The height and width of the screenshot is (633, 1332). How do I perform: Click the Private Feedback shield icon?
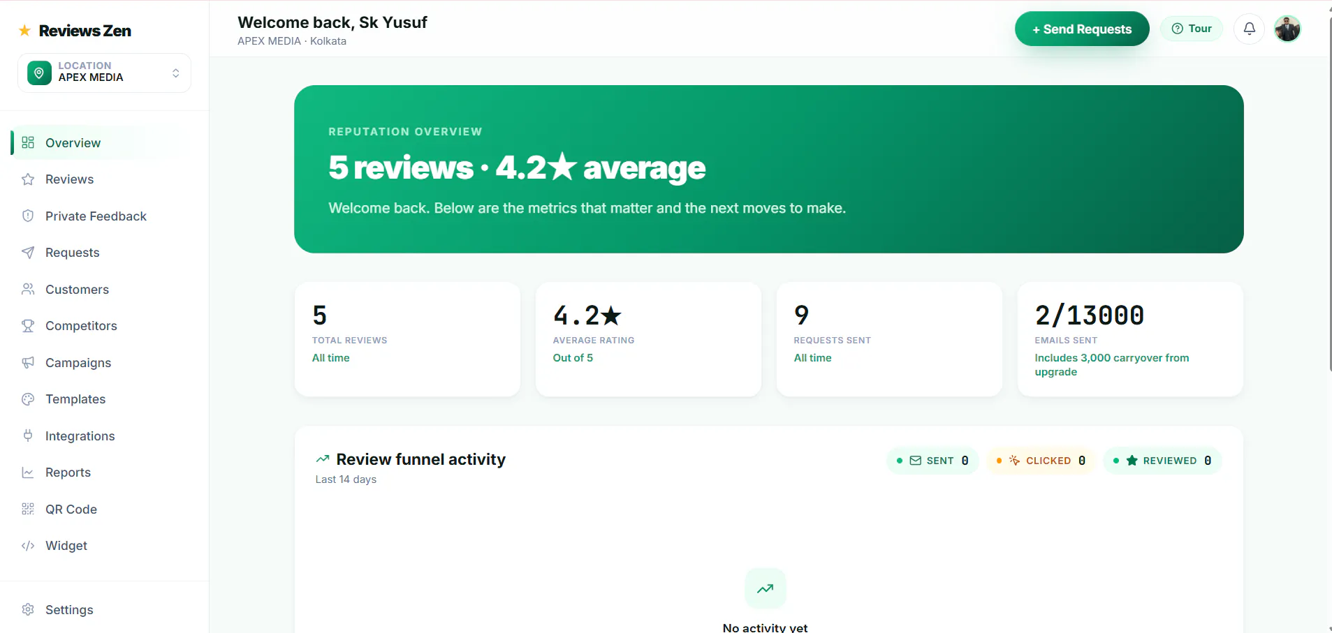point(28,216)
